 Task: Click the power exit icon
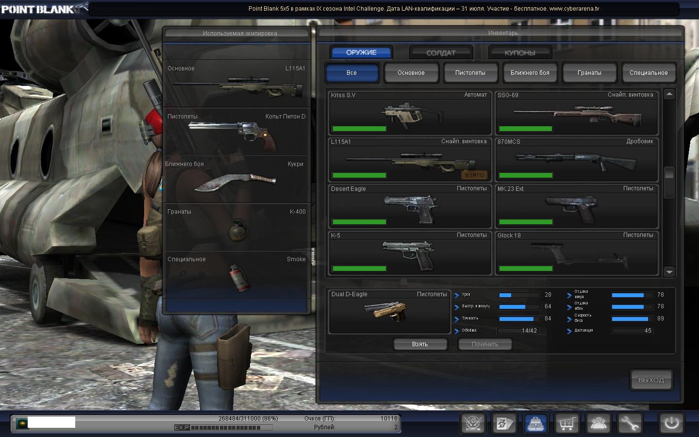point(671,423)
